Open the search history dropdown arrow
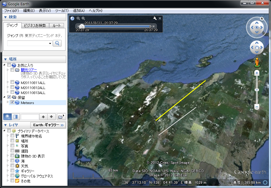The width and height of the screenshot is (271, 188). point(50,43)
